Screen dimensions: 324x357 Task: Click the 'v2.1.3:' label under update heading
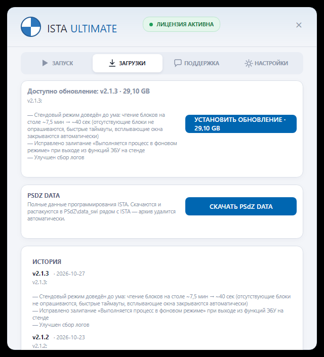tap(34, 101)
